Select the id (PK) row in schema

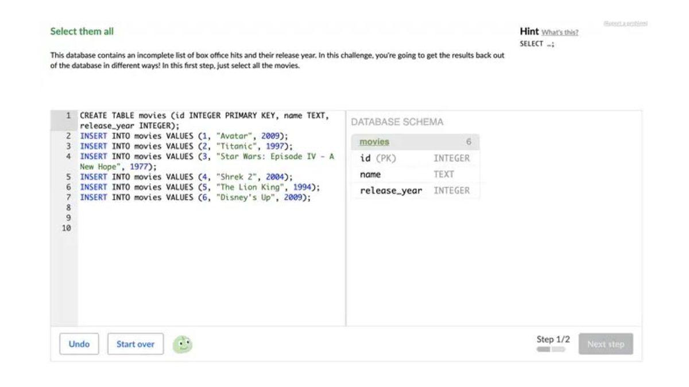coord(378,158)
